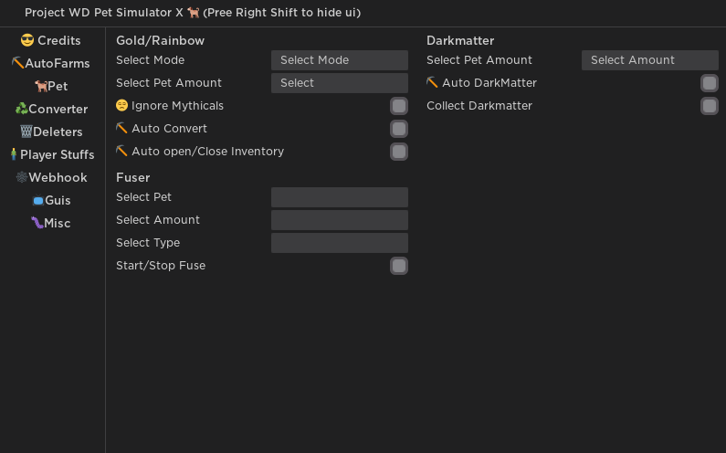Click the pickaxe icon by Auto DarkMatter
The image size is (726, 453).
point(432,82)
